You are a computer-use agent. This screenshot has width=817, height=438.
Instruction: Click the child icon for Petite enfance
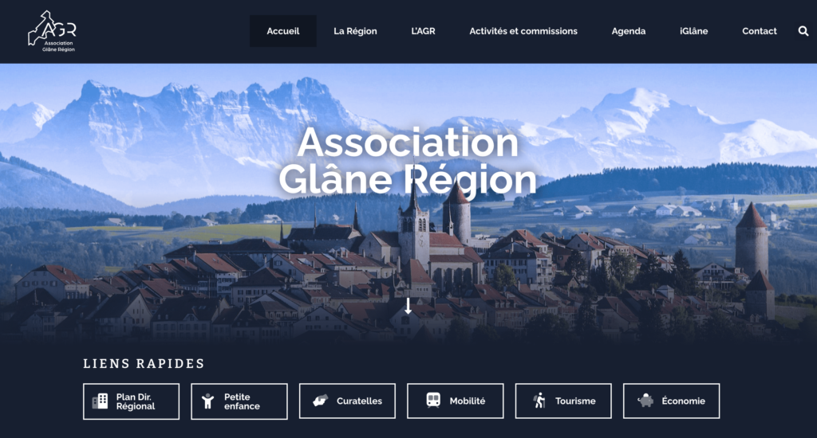pos(208,401)
